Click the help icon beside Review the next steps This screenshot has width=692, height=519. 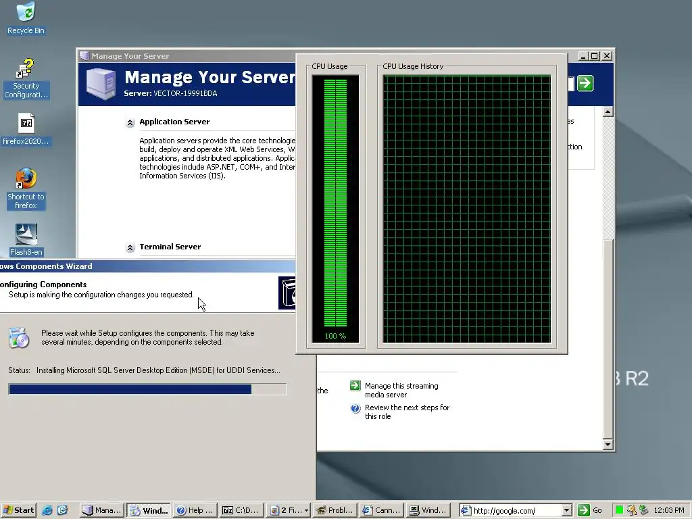355,408
